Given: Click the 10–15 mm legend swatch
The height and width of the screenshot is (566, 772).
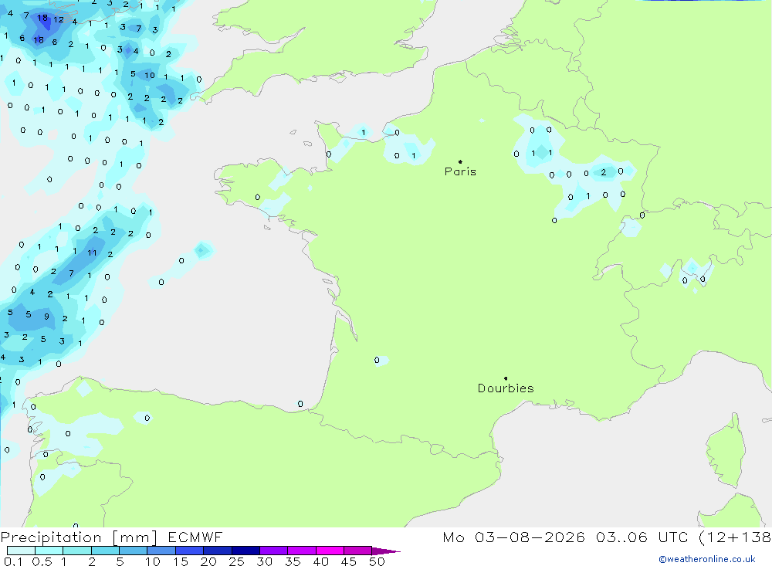Looking at the screenshot, I should (x=161, y=551).
